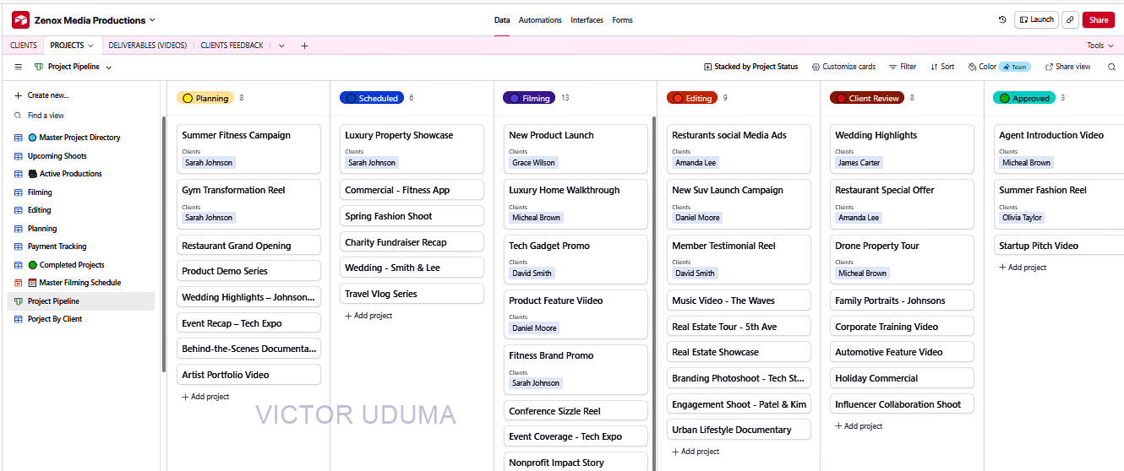Open the Filter option

[903, 67]
